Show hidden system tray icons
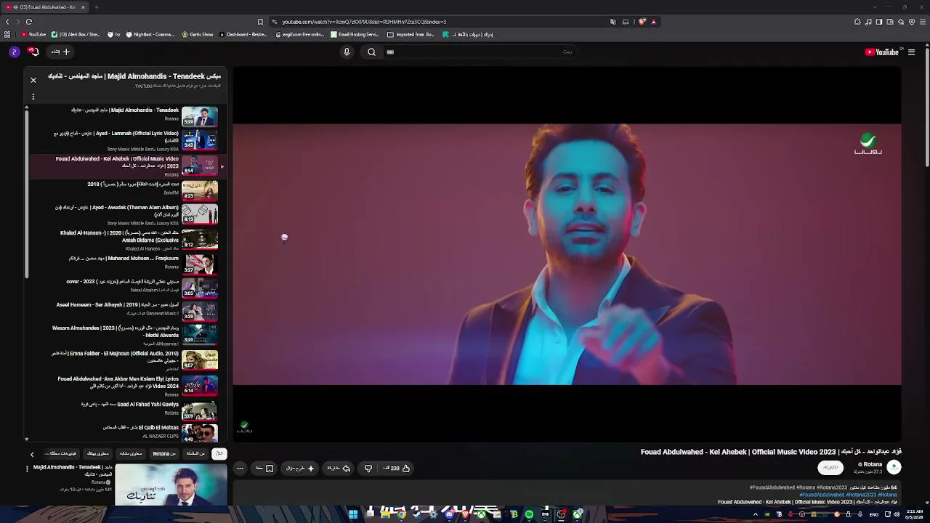 click(756, 514)
